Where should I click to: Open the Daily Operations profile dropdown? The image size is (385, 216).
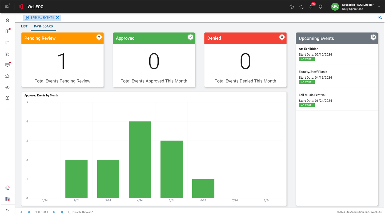(x=358, y=7)
